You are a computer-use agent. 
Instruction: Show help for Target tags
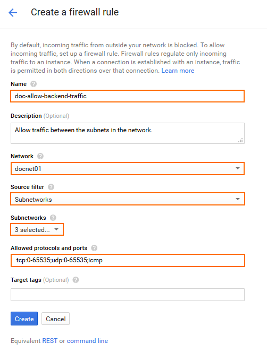(76, 280)
